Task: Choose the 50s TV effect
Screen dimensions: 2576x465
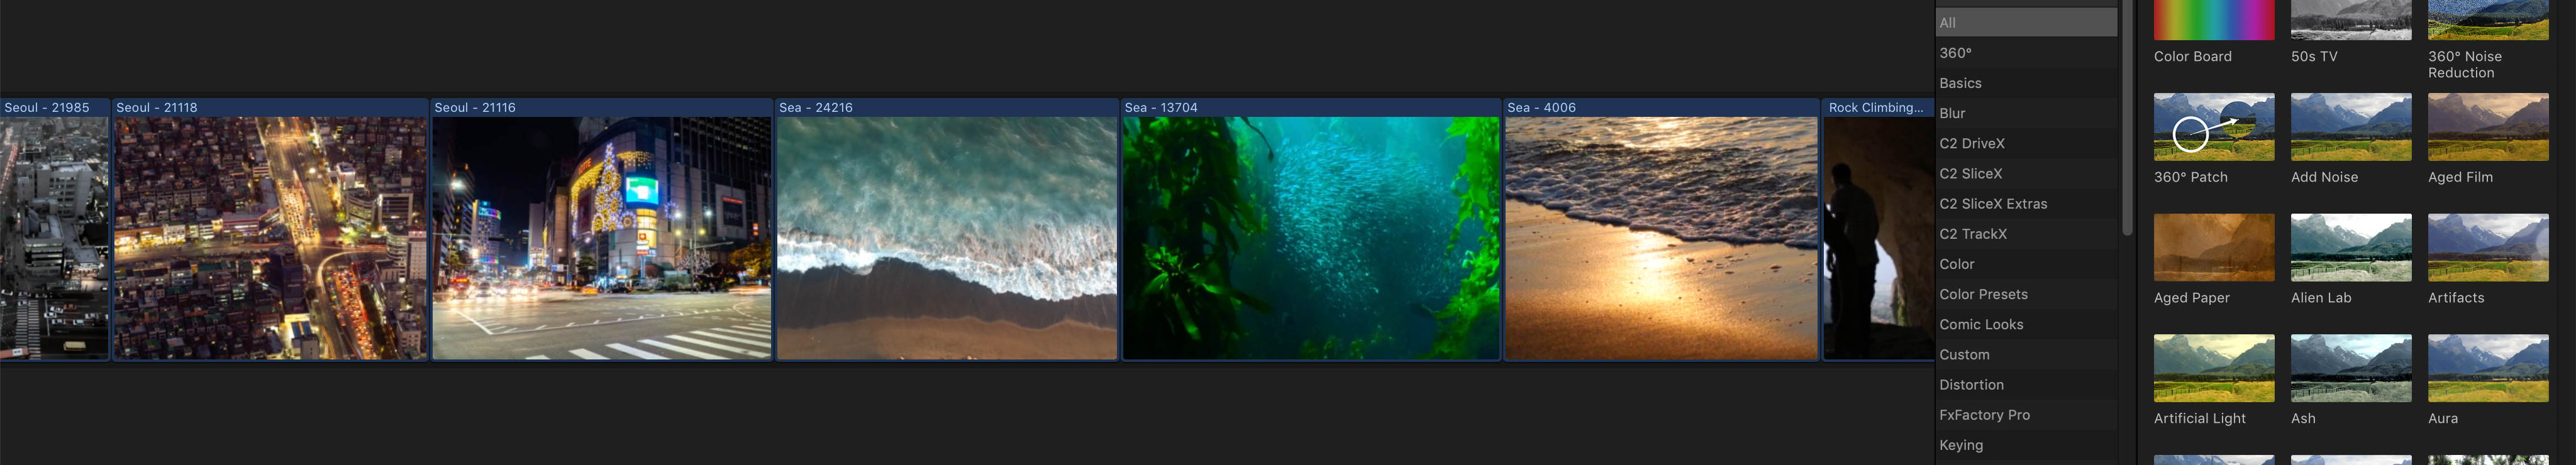Action: click(2350, 20)
